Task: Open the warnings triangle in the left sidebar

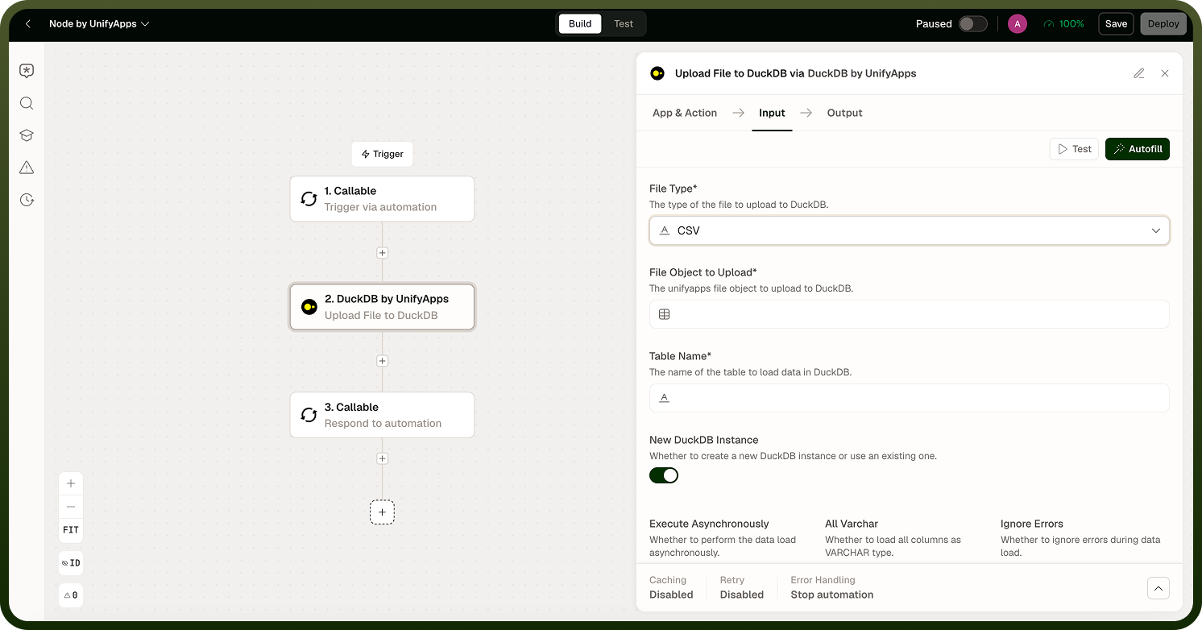Action: pyautogui.click(x=27, y=168)
